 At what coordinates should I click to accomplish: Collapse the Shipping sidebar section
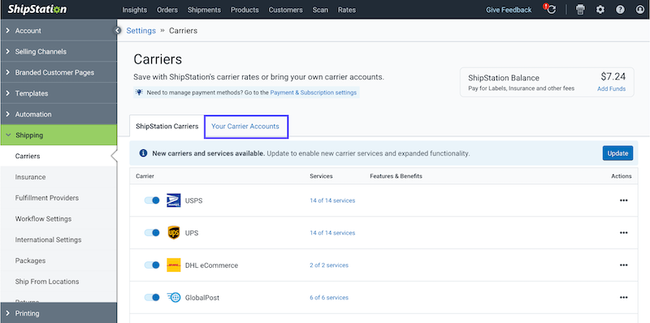click(x=58, y=135)
